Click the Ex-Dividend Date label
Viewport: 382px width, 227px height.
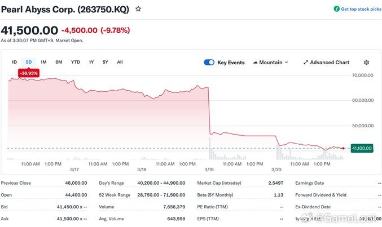pos(313,207)
